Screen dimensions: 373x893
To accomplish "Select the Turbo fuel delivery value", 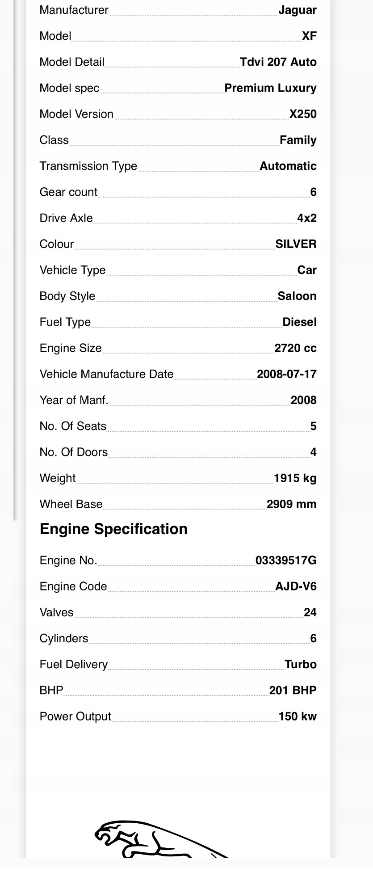I will click(301, 665).
